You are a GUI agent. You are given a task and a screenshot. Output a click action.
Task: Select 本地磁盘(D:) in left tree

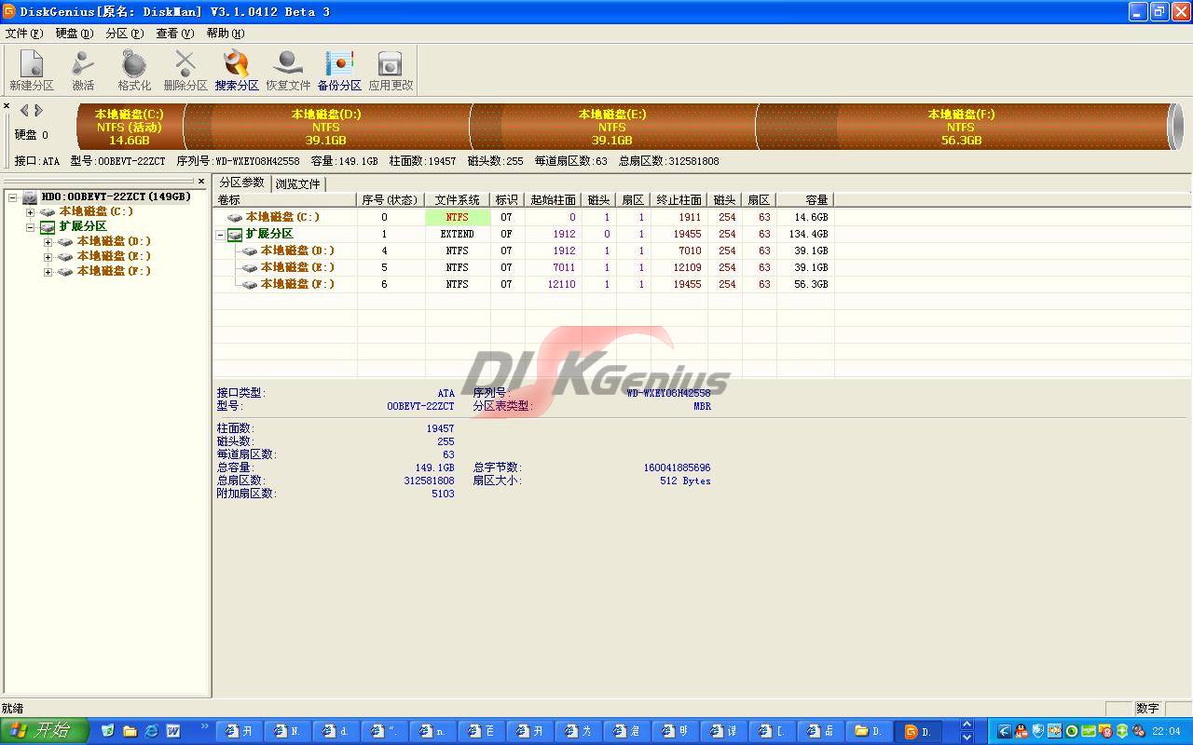click(x=114, y=241)
